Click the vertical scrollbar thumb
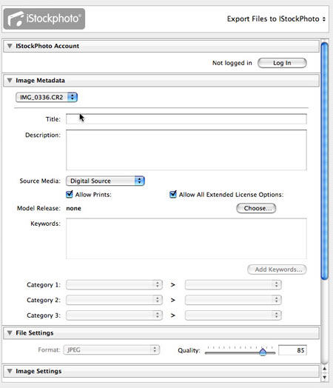The height and width of the screenshot is (388, 333). click(x=325, y=161)
